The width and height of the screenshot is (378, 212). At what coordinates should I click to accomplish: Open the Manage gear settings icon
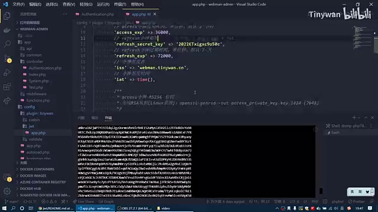coord(7,191)
